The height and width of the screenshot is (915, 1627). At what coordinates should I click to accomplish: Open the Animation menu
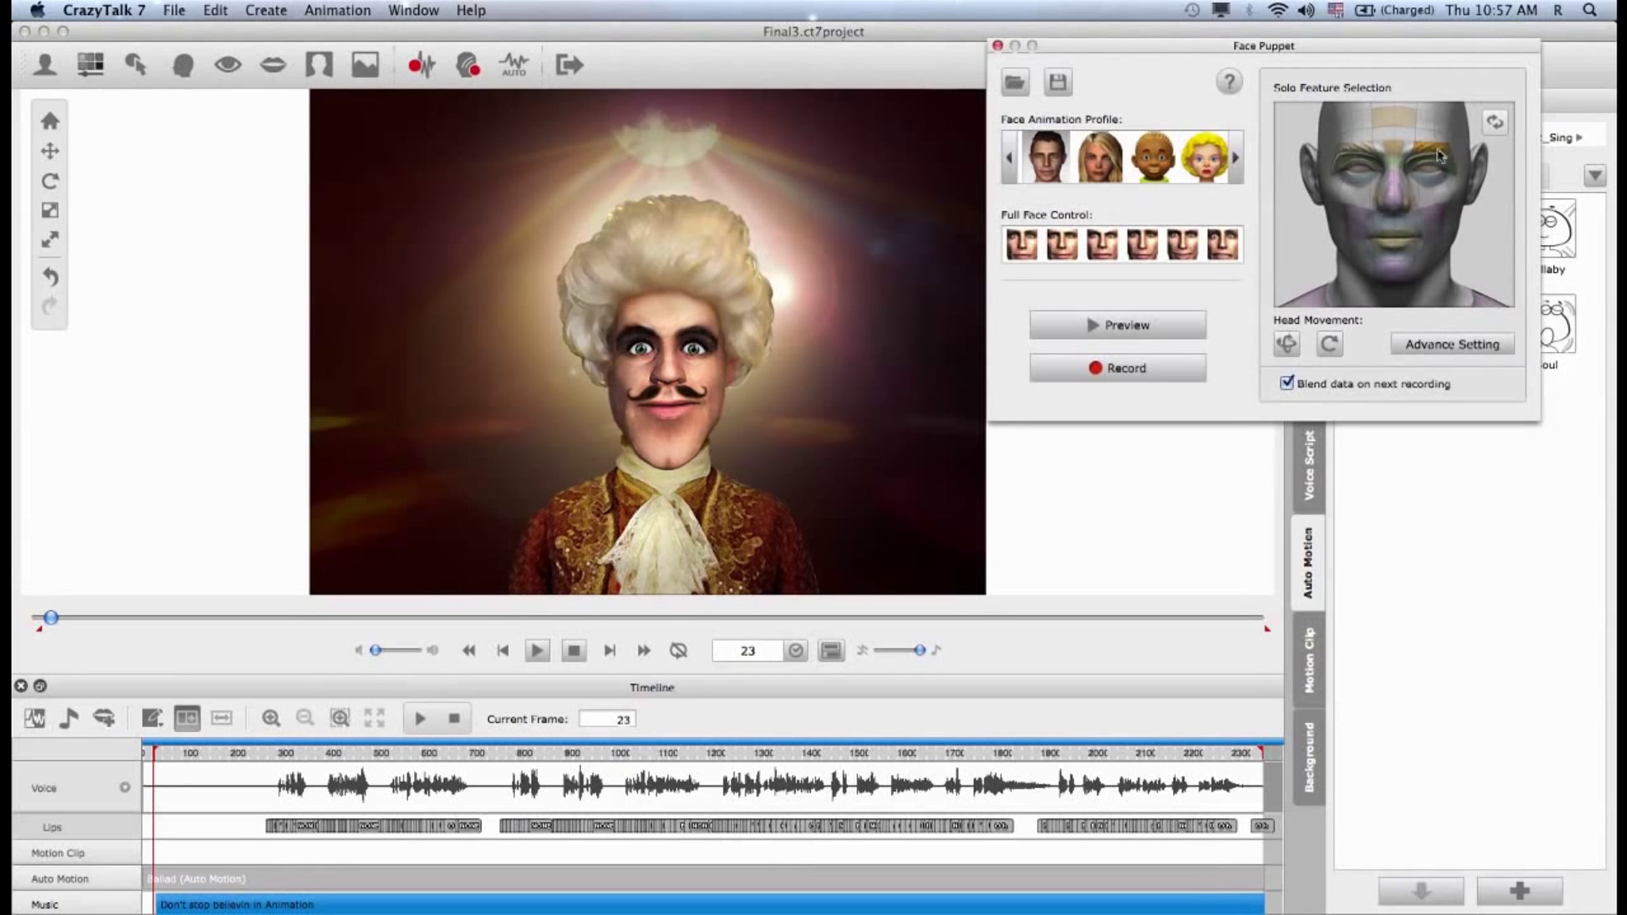337,10
